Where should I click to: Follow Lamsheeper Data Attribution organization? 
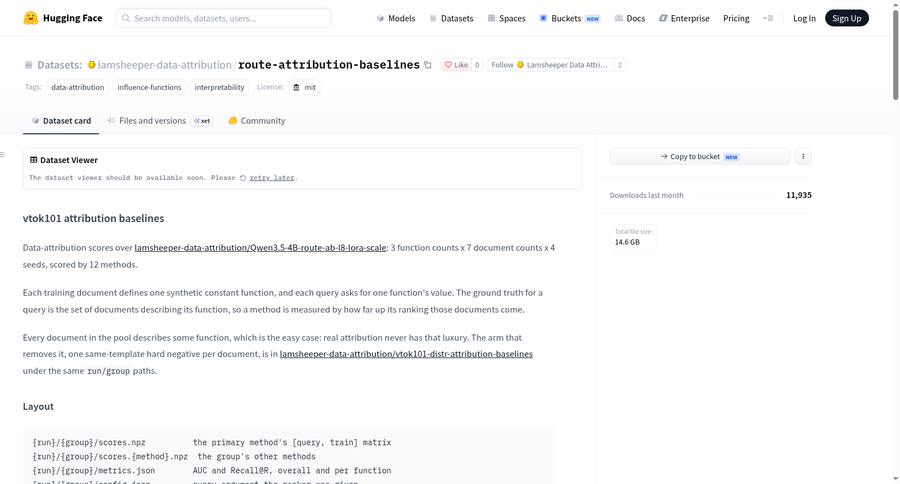[551, 65]
